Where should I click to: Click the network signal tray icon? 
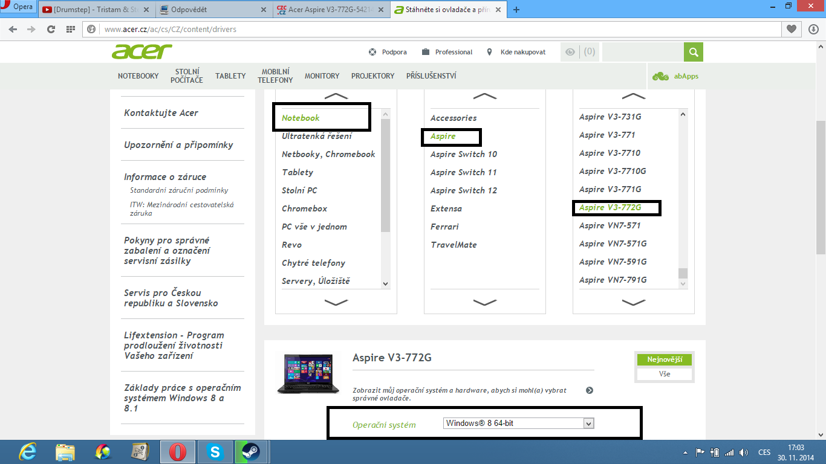coord(729,452)
